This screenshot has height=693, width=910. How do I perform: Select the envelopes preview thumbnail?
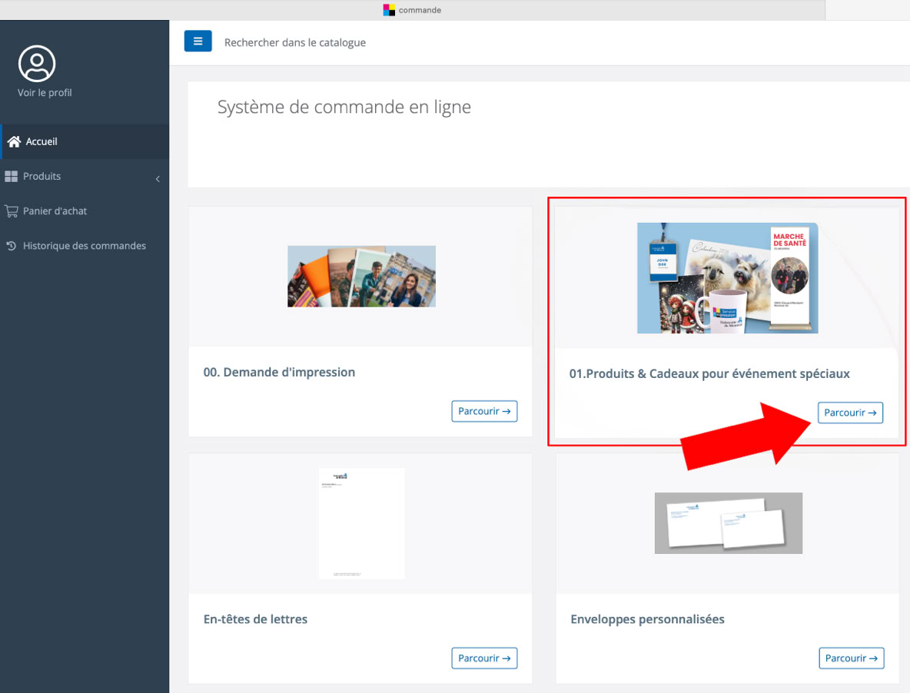(728, 523)
